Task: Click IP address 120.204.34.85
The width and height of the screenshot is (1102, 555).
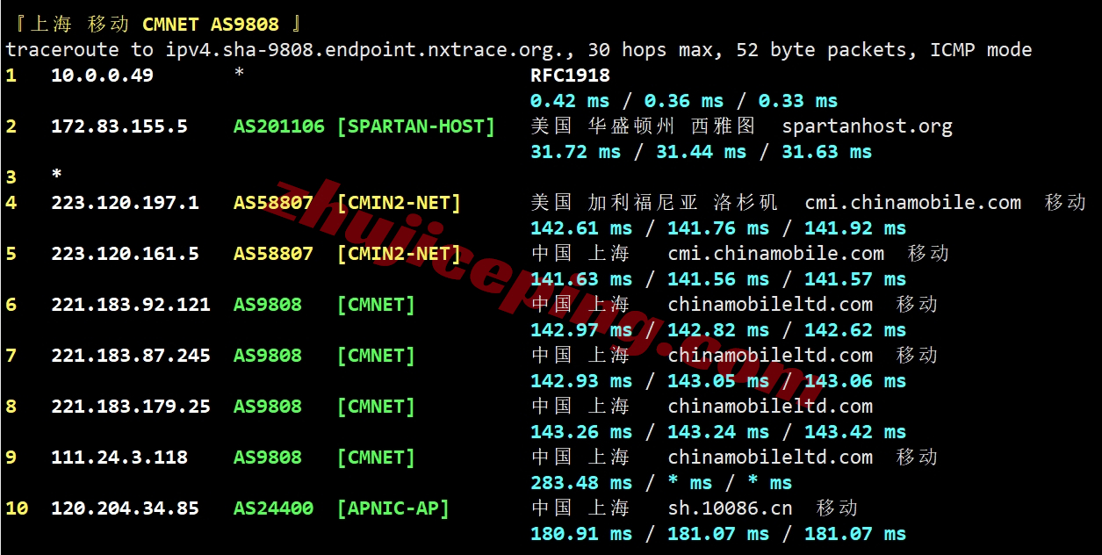Action: click(x=125, y=508)
